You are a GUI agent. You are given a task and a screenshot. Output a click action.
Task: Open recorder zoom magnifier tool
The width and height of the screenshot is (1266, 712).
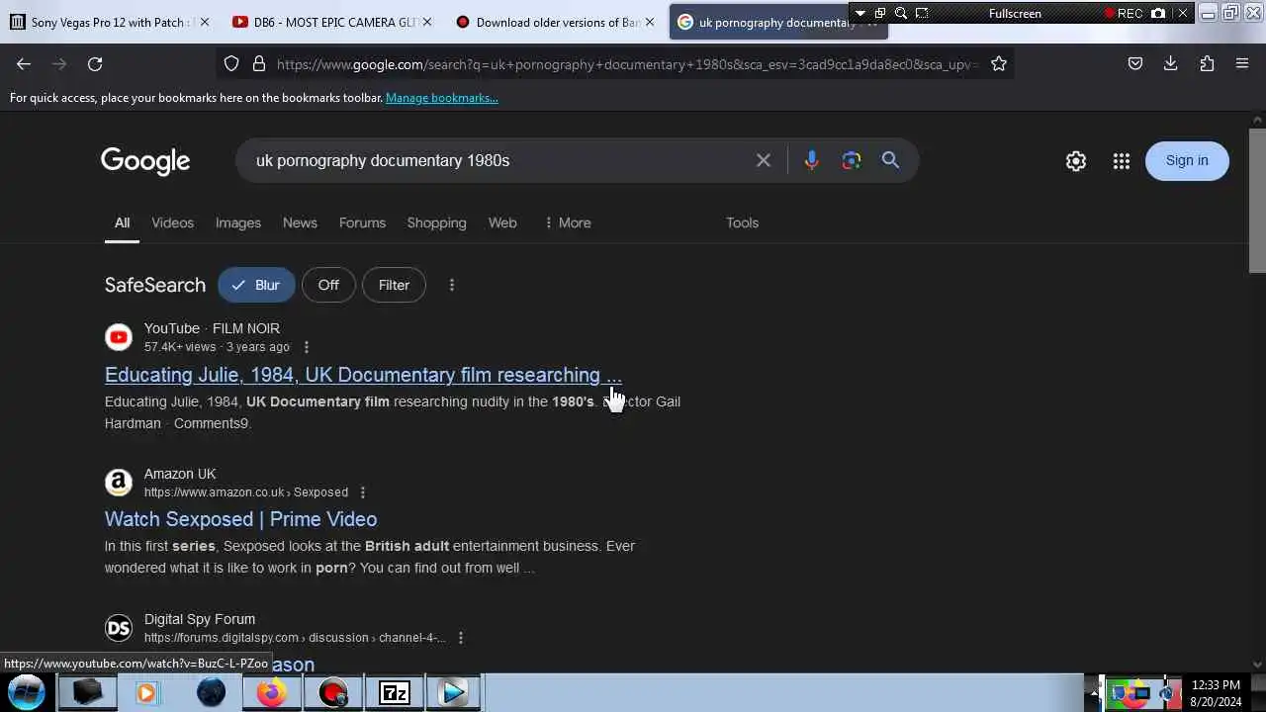coord(901,13)
